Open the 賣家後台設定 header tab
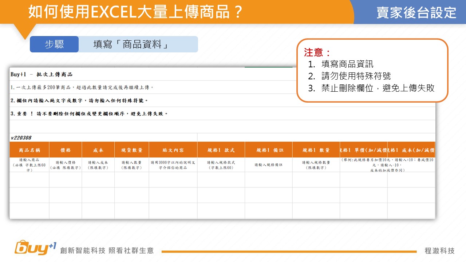 coord(416,12)
